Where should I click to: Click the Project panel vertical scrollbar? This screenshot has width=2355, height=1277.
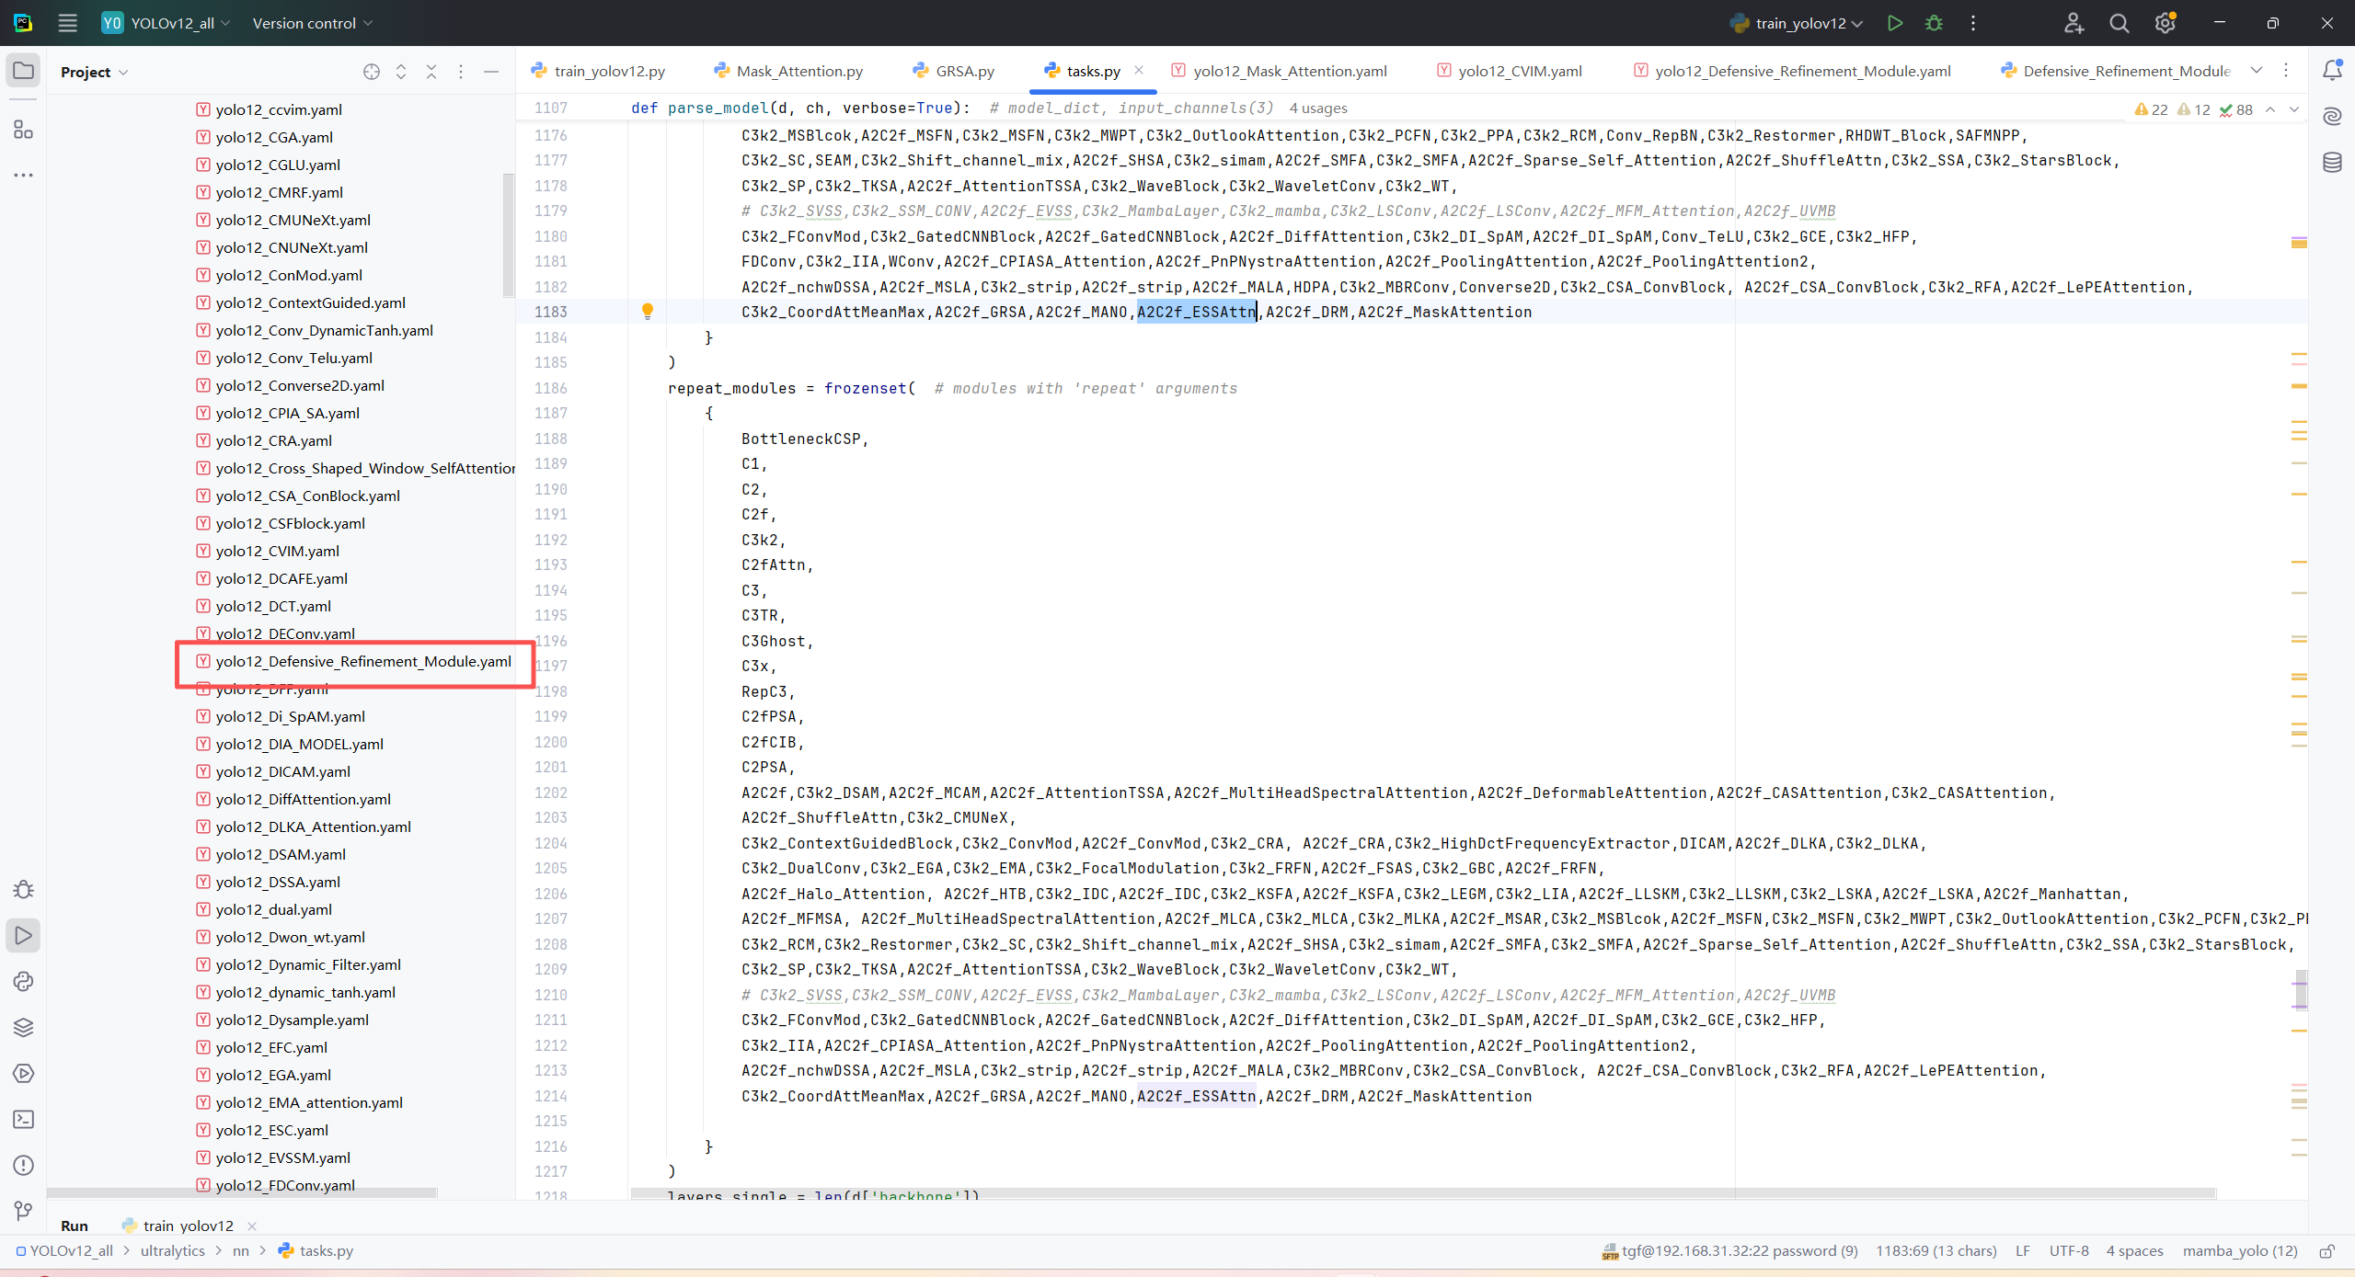point(509,234)
